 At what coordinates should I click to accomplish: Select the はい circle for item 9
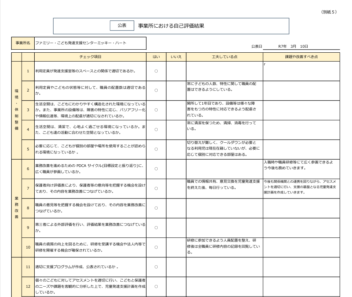tap(156, 228)
